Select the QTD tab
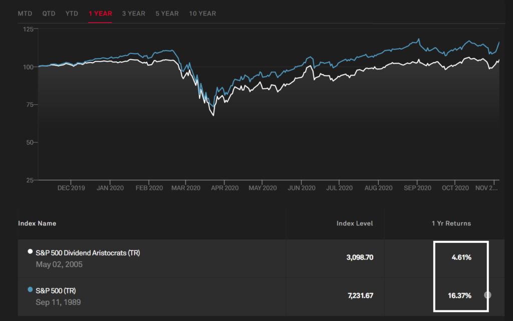513x321 pixels. click(x=49, y=14)
